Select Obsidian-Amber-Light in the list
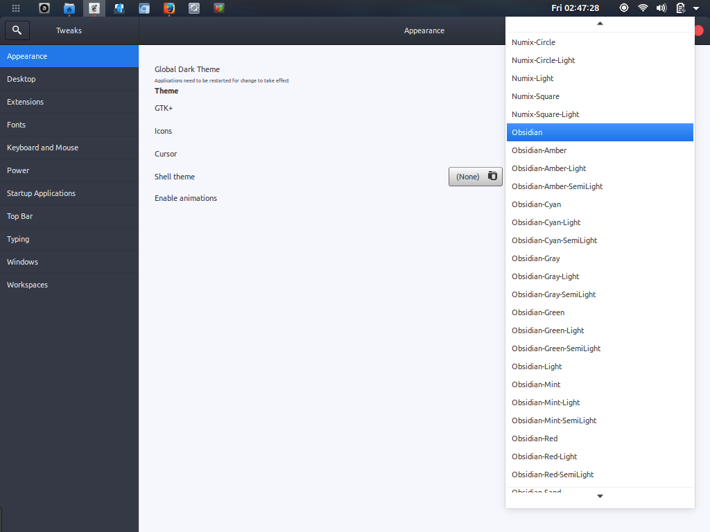The image size is (710, 532). (600, 168)
